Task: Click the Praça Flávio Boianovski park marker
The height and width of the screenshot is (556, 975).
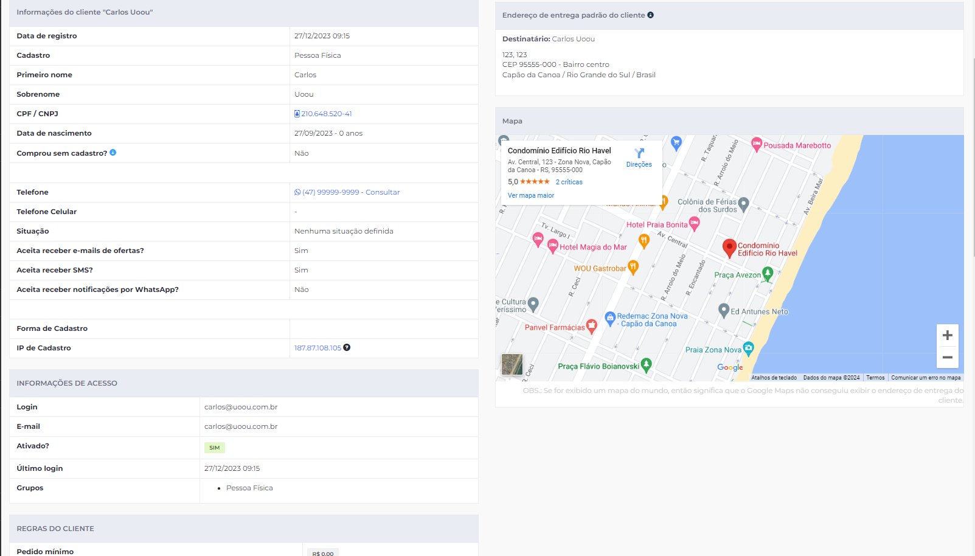Action: point(646,366)
